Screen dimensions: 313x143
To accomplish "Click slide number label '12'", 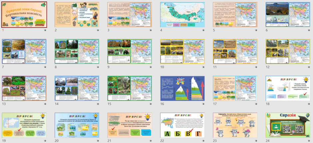I will click(x=267, y=67).
